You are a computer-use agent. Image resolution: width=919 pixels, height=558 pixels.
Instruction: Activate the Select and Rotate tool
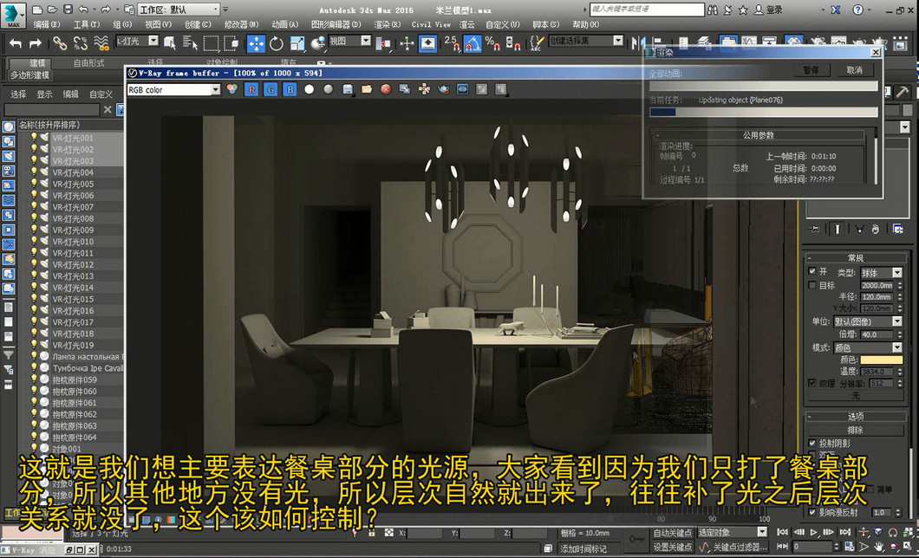[276, 43]
